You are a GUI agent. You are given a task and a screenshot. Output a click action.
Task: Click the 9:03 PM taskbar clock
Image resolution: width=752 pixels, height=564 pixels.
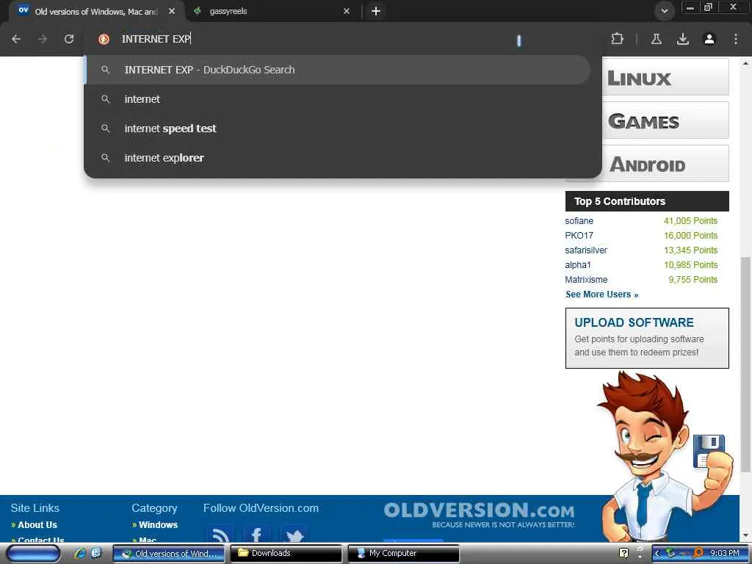click(724, 554)
